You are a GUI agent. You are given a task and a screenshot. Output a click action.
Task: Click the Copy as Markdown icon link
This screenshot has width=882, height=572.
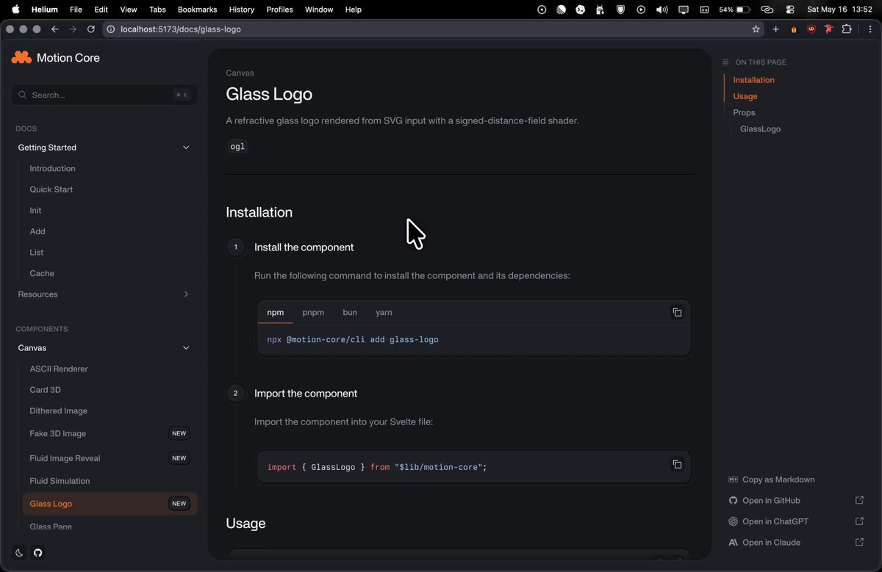coord(733,479)
